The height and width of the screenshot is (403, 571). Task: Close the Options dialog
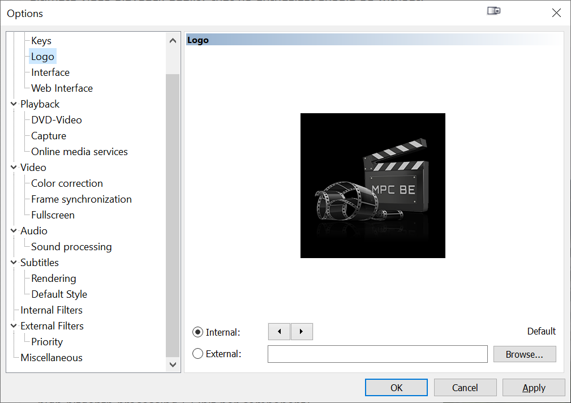(x=556, y=13)
